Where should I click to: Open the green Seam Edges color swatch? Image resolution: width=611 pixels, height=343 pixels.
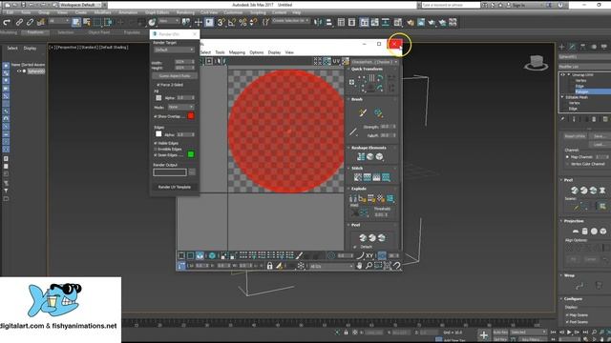191,154
